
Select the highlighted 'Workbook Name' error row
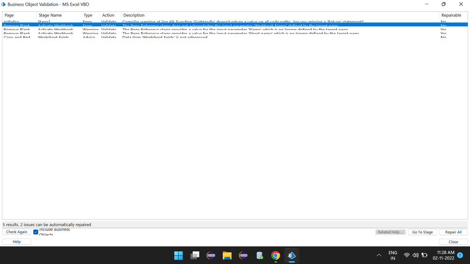pyautogui.click(x=235, y=25)
